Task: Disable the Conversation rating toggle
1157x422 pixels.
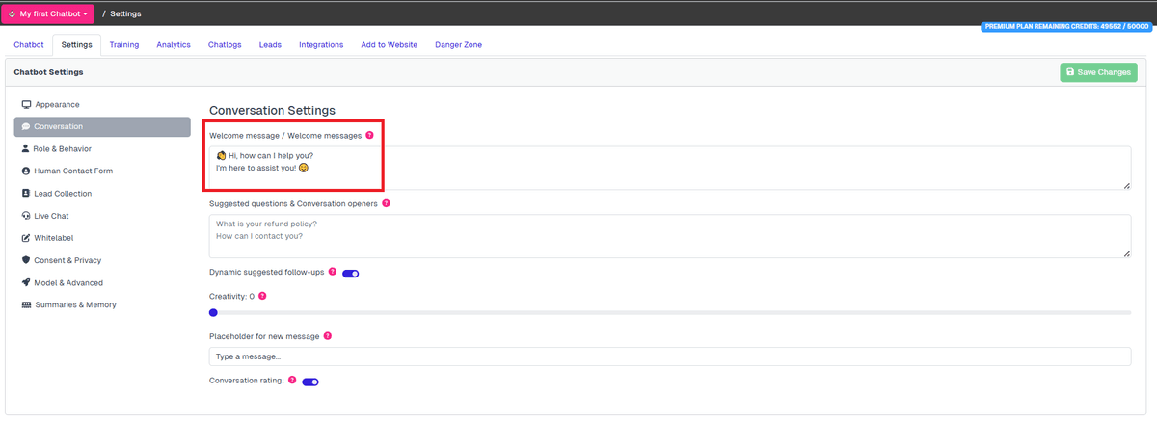Action: tap(310, 382)
